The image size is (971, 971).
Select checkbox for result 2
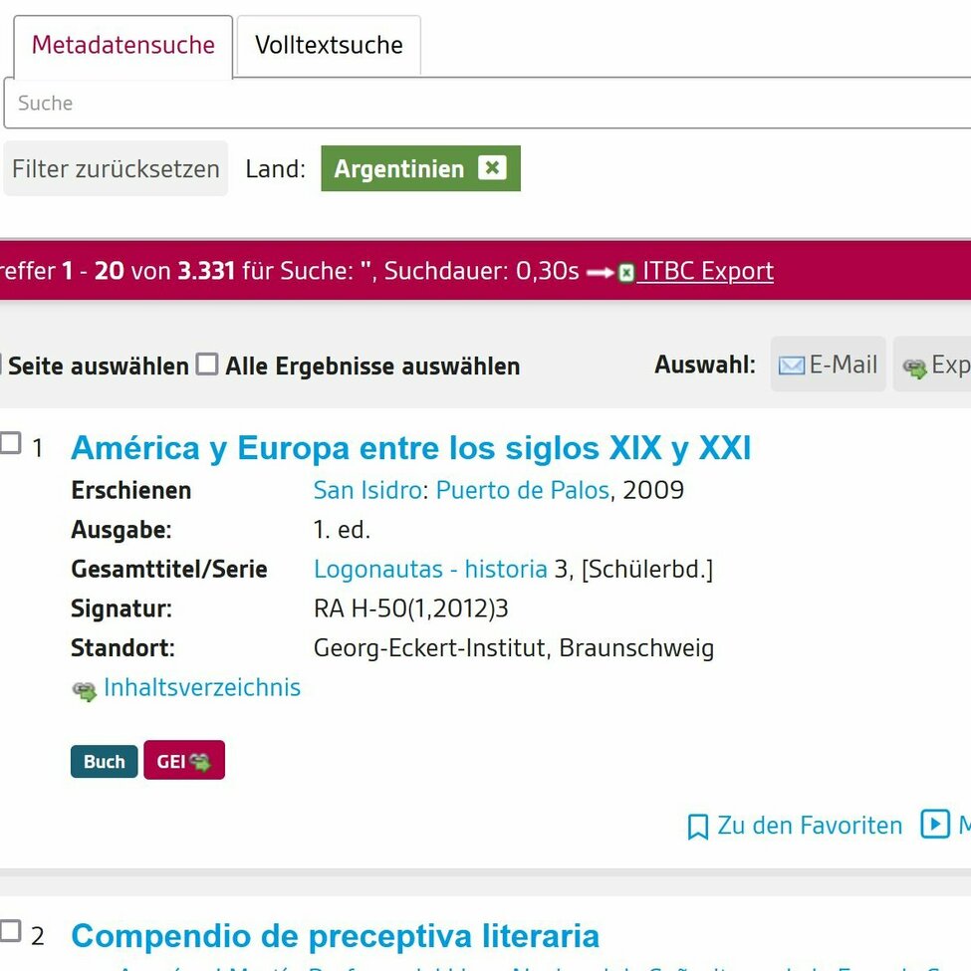10,932
